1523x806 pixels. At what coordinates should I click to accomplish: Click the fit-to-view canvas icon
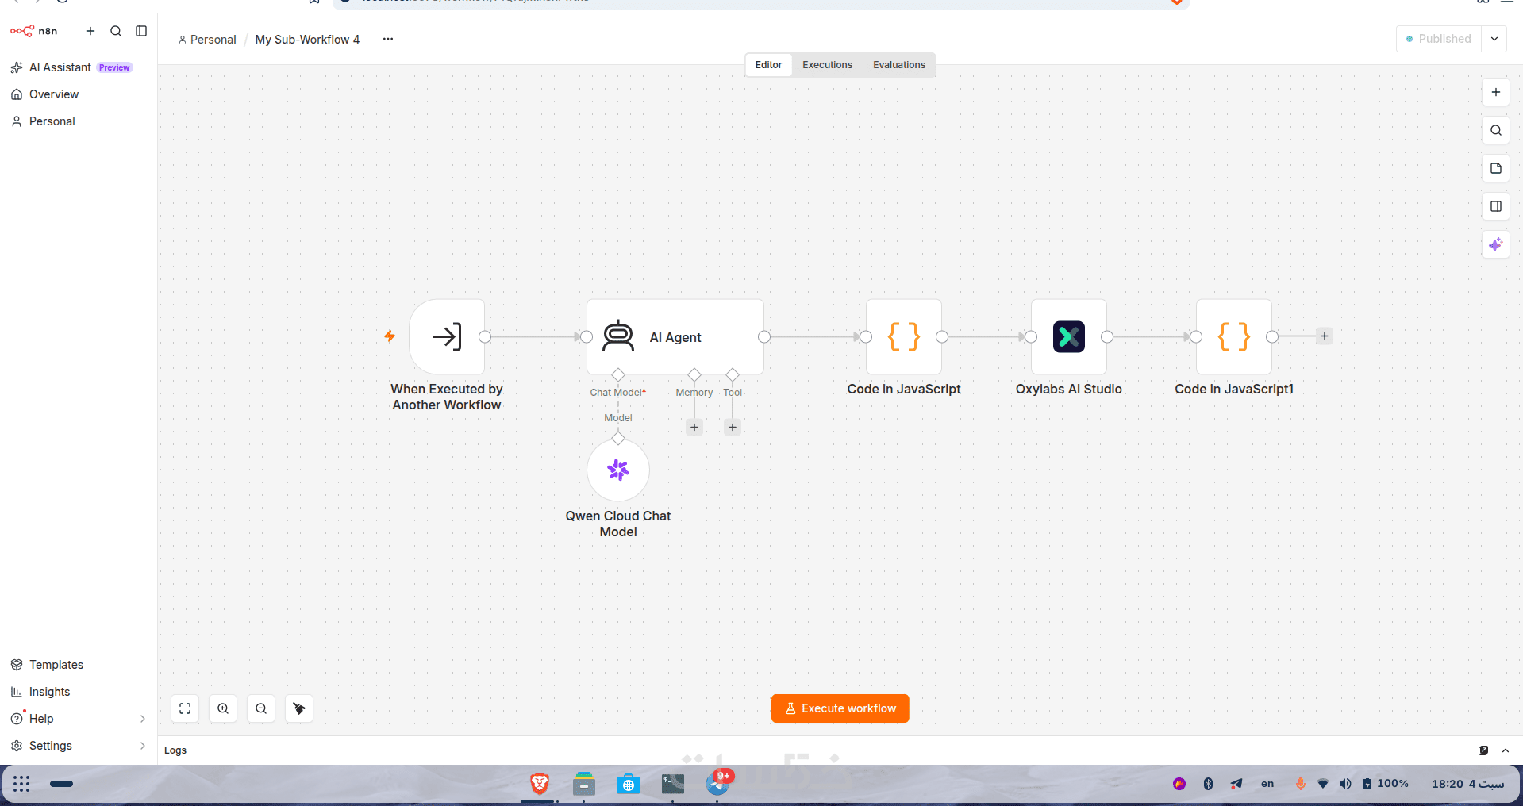pyautogui.click(x=185, y=708)
